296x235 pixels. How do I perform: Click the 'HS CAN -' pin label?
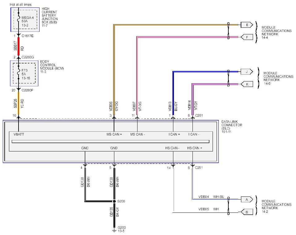[172, 148]
